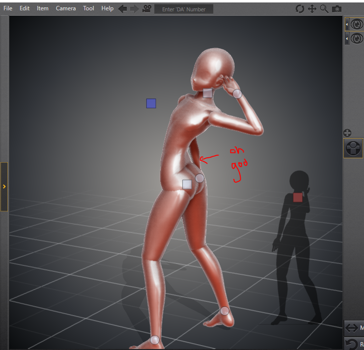Screen dimensions: 364x350
Task: Click the mirror double-arrow button
Action: pos(354,328)
